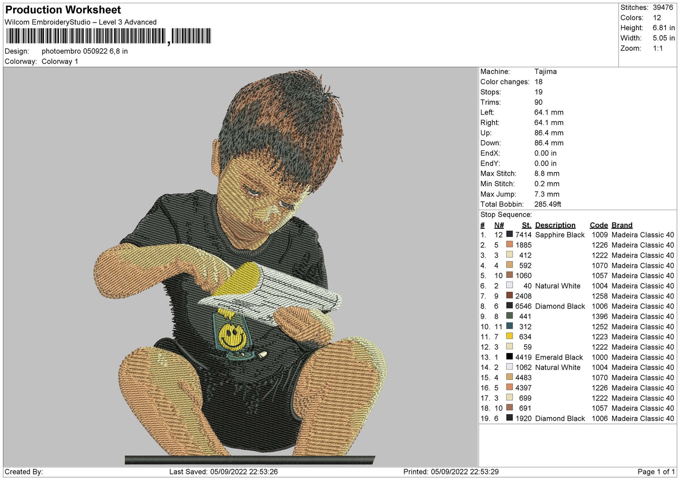Select the Sapphire Black description text

pyautogui.click(x=560, y=235)
